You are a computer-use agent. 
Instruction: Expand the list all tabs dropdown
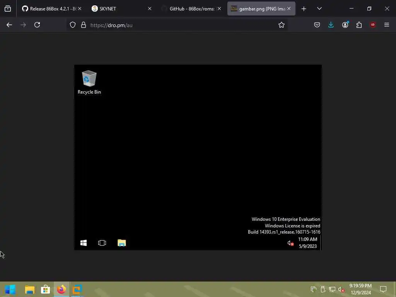click(x=319, y=9)
